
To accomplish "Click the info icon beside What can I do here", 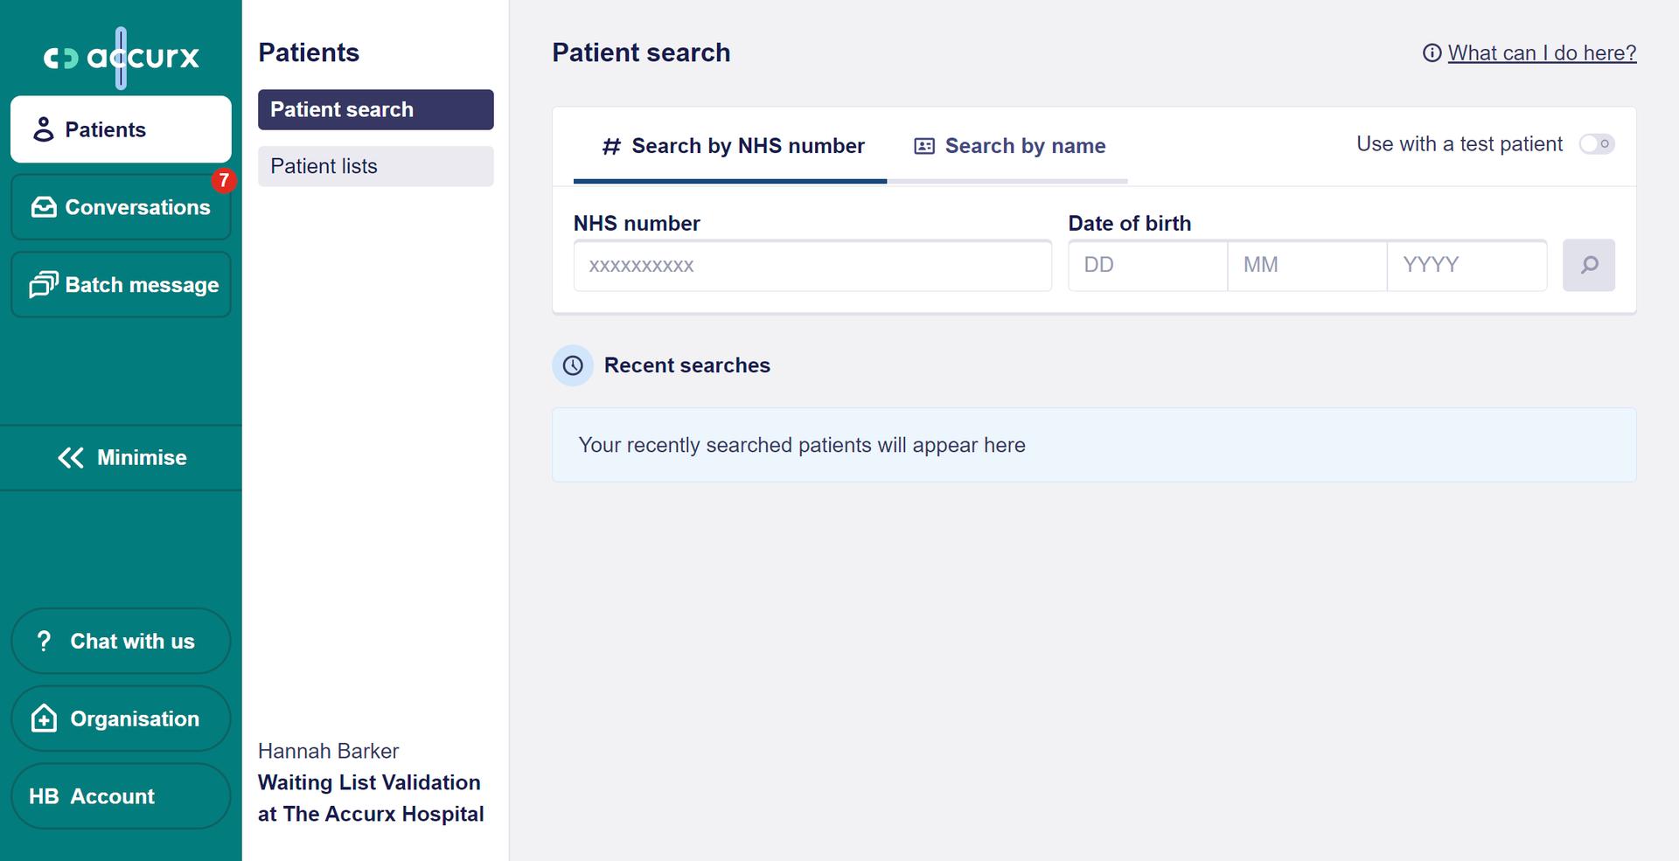I will [x=1432, y=53].
